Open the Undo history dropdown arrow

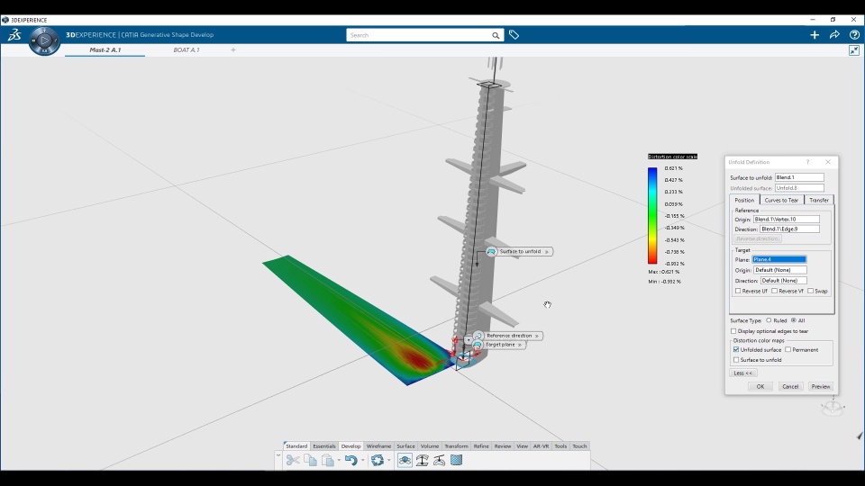(x=362, y=461)
